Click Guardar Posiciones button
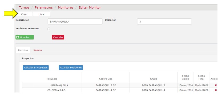 point(71,67)
